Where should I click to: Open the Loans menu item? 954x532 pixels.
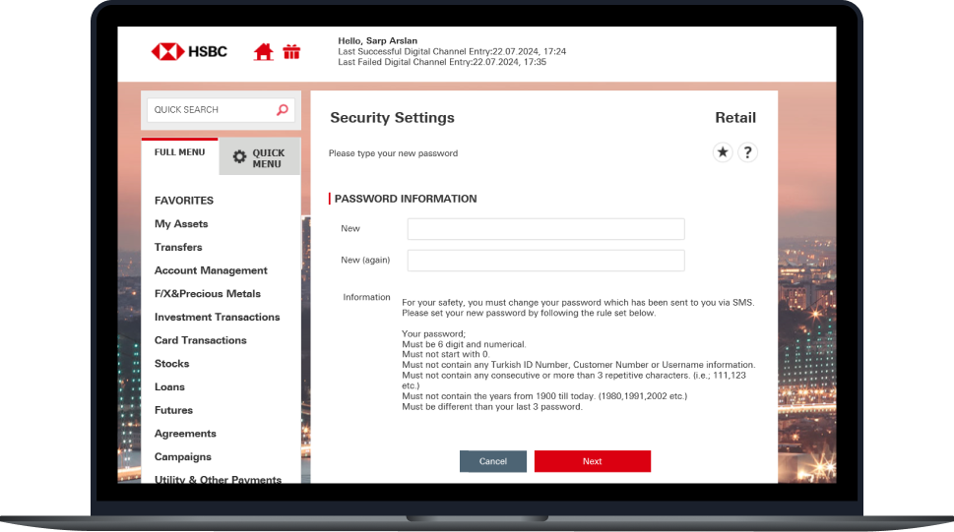pos(169,387)
